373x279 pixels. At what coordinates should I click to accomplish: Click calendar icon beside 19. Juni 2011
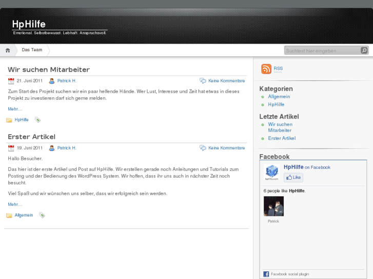pyautogui.click(x=11, y=148)
